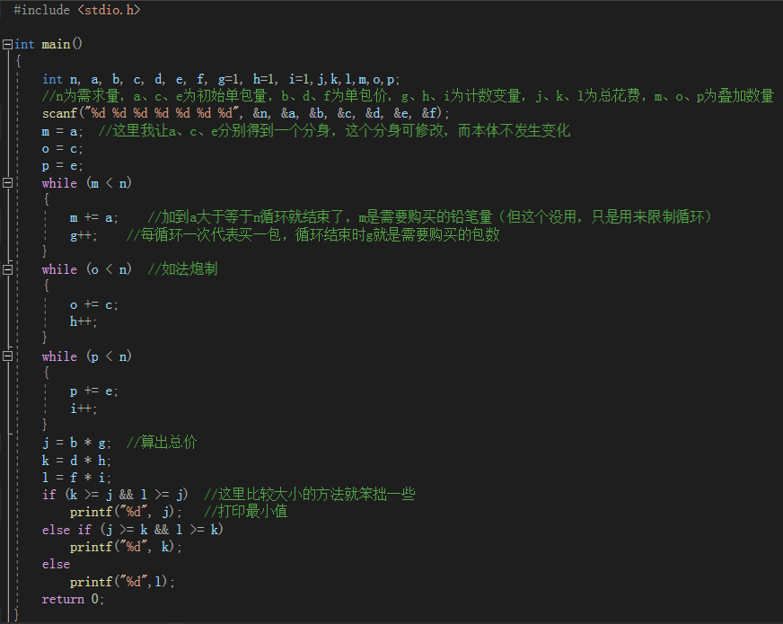This screenshot has height=624, width=783.
Task: Click the 'l = f * i;' statement
Action: [77, 478]
